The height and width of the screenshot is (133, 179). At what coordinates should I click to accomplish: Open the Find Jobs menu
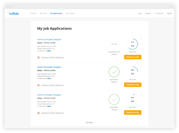pyautogui.click(x=33, y=13)
